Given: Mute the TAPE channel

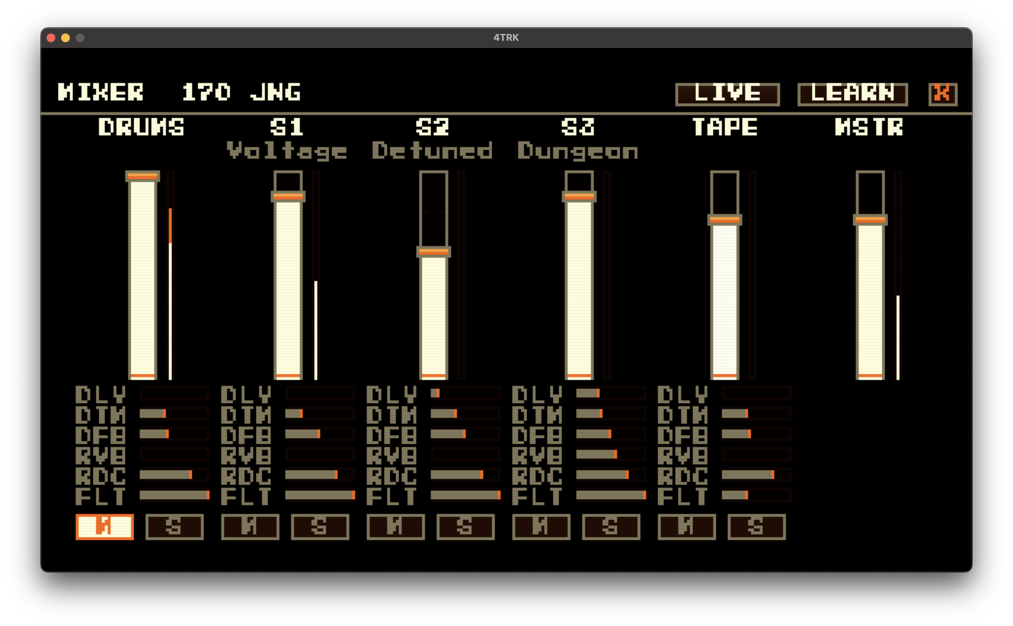Looking at the screenshot, I should pyautogui.click(x=687, y=527).
